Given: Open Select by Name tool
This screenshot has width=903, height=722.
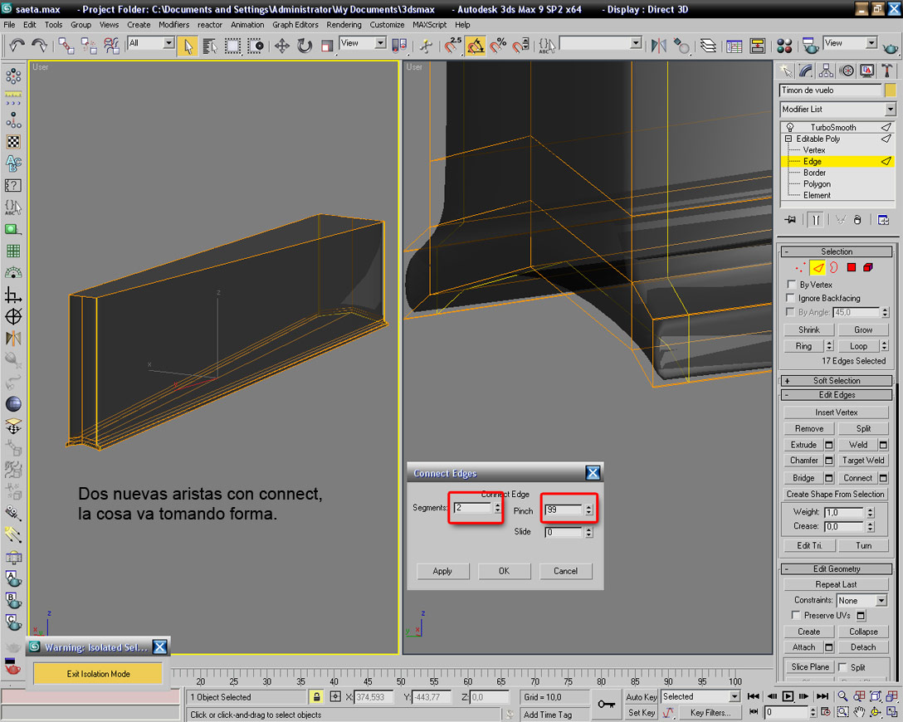Looking at the screenshot, I should pyautogui.click(x=210, y=46).
